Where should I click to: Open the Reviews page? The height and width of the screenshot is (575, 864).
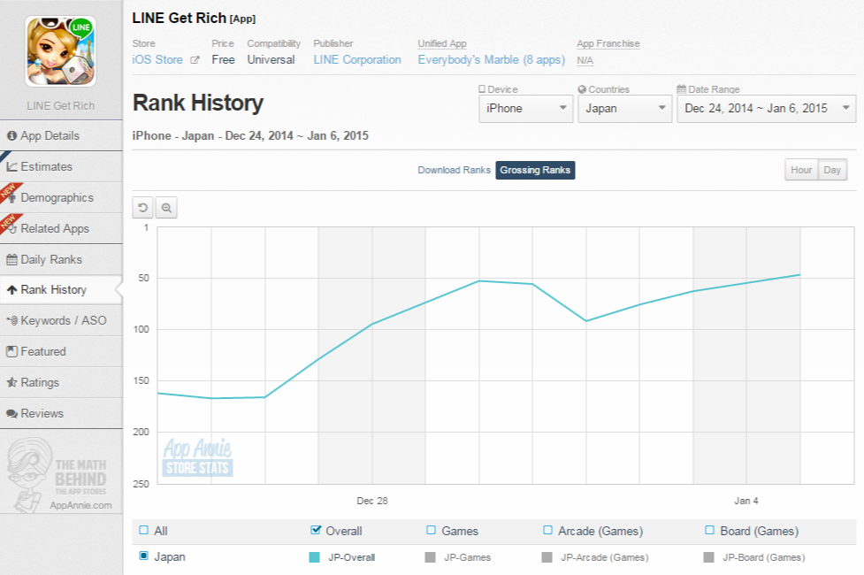[61, 413]
